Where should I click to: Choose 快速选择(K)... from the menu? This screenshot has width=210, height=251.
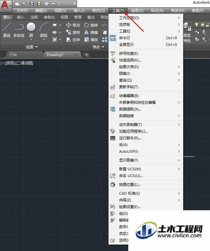click(x=146, y=60)
